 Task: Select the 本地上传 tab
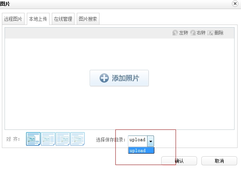(38, 19)
